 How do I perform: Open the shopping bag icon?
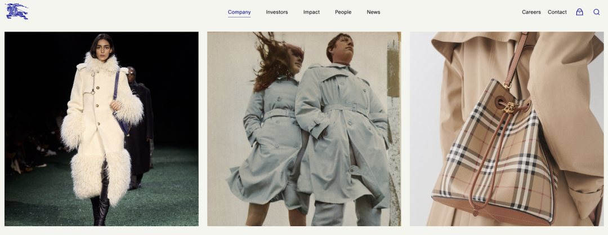[x=579, y=12]
